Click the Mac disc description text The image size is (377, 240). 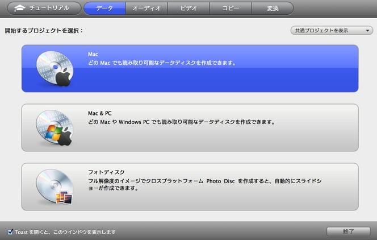tap(162, 63)
